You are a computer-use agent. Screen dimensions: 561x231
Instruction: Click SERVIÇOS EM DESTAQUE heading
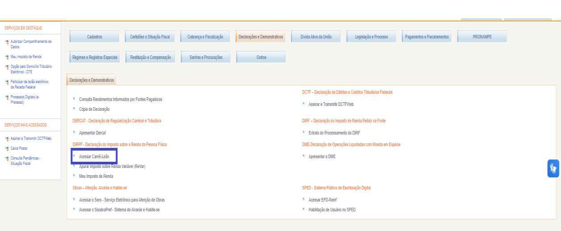pos(23,28)
